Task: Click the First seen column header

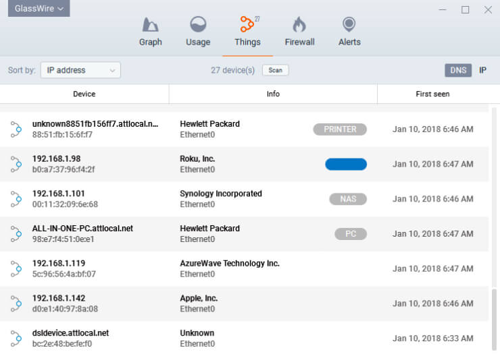Action: (432, 94)
